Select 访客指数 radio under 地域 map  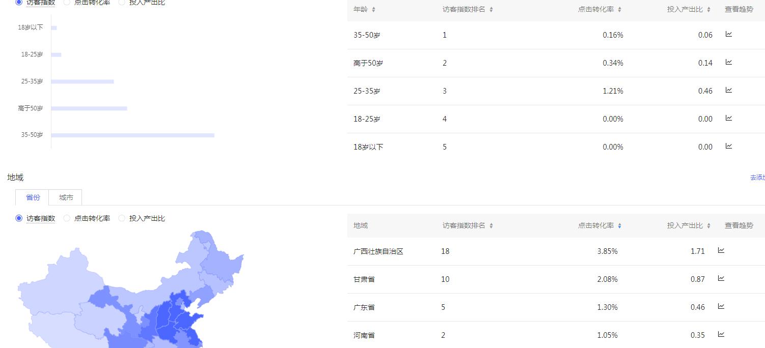[19, 218]
